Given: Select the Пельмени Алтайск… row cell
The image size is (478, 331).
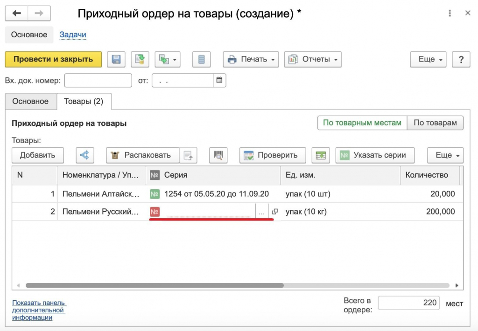Looking at the screenshot, I should pos(101,193).
